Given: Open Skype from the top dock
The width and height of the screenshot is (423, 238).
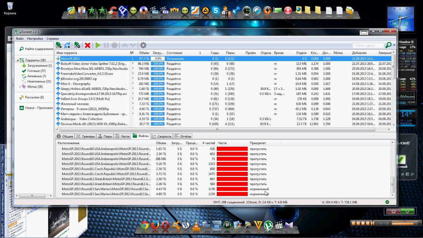Looking at the screenshot, I should tap(216, 11).
